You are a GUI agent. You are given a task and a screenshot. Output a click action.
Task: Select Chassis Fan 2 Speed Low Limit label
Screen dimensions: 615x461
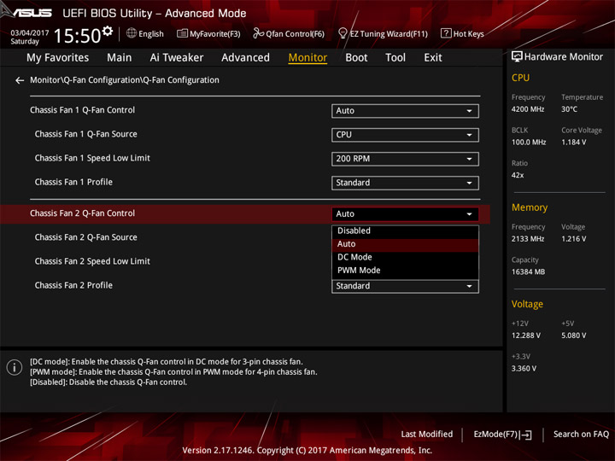92,261
